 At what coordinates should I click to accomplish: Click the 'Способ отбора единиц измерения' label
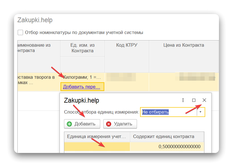coord(102,112)
